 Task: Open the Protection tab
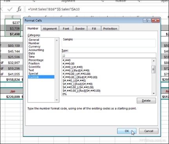[110, 29]
